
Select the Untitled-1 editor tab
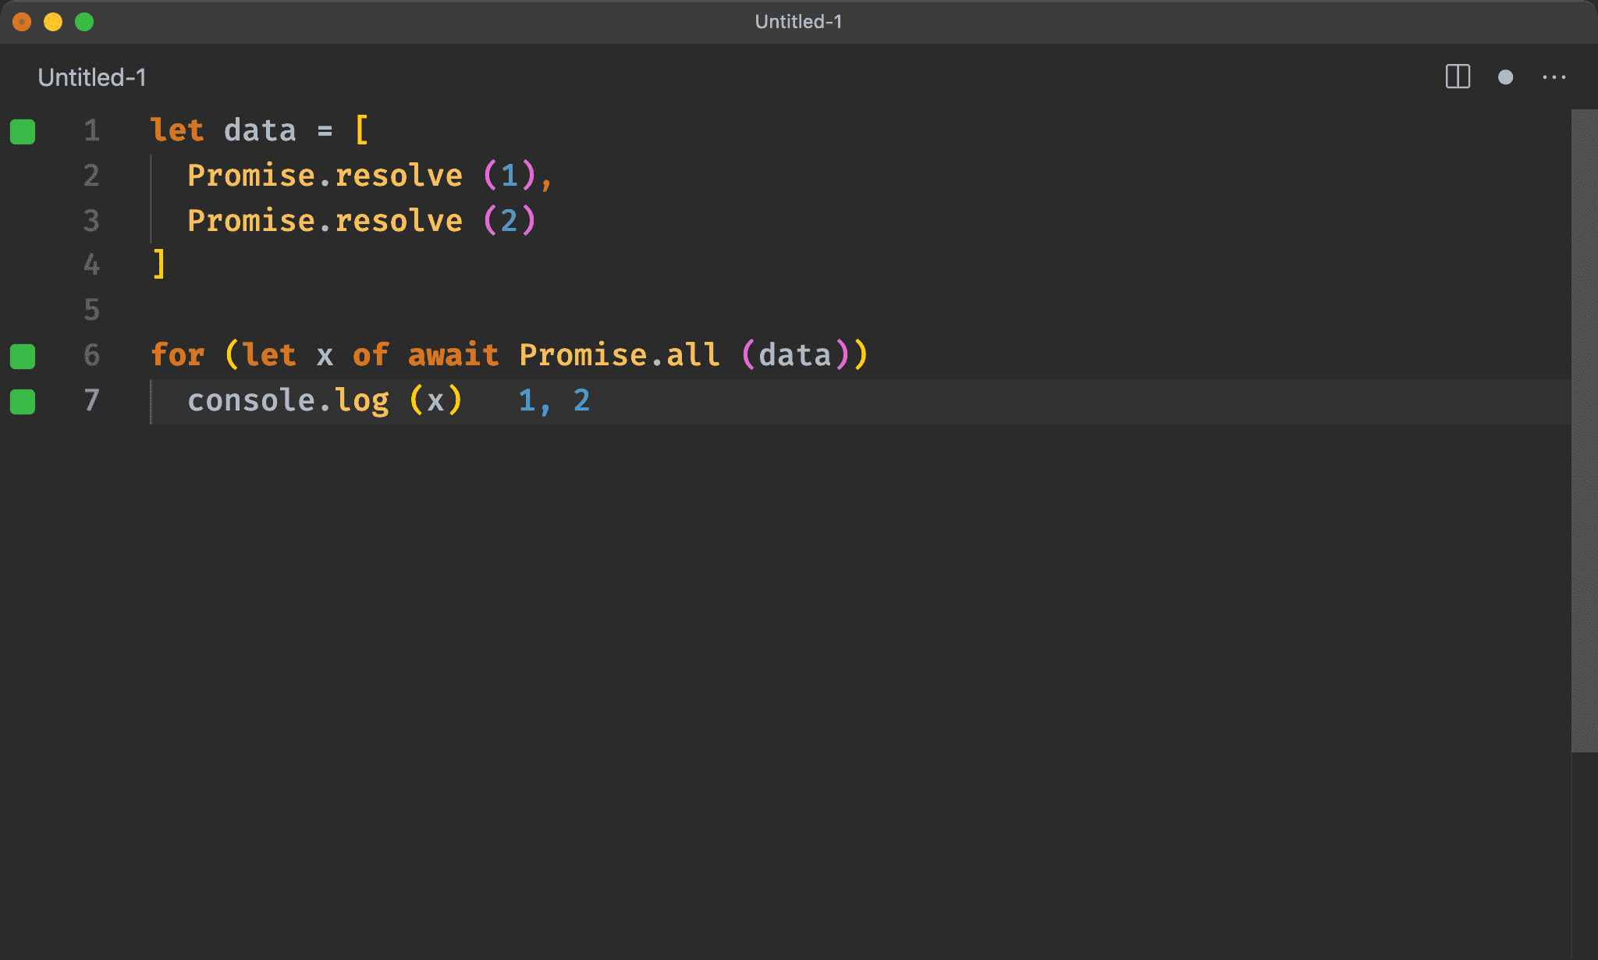pyautogui.click(x=92, y=77)
